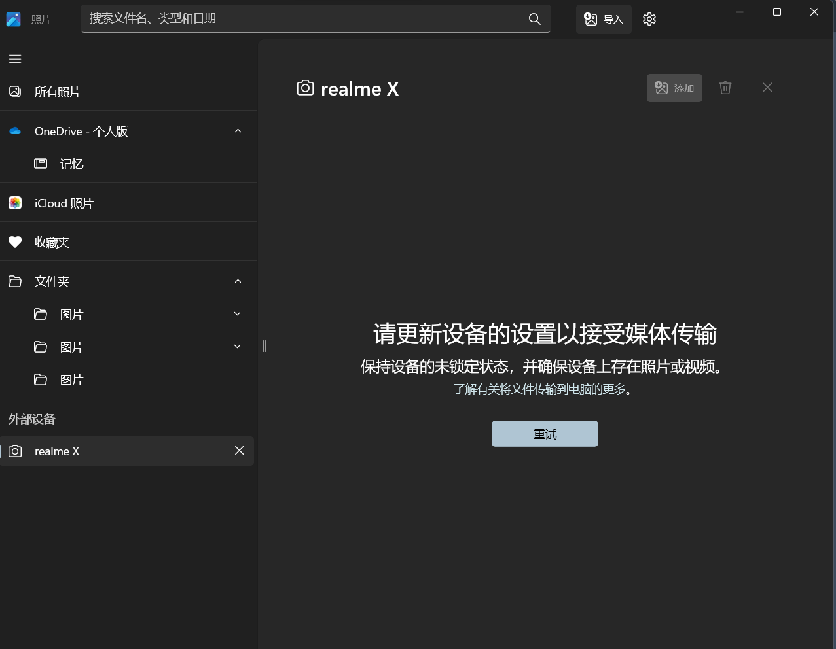Minimize the Photos window
The width and height of the screenshot is (836, 649).
click(x=740, y=12)
